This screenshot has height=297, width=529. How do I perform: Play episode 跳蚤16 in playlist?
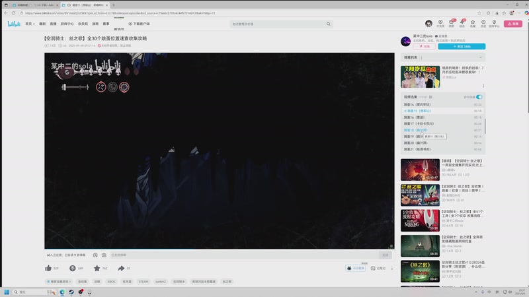442,117
